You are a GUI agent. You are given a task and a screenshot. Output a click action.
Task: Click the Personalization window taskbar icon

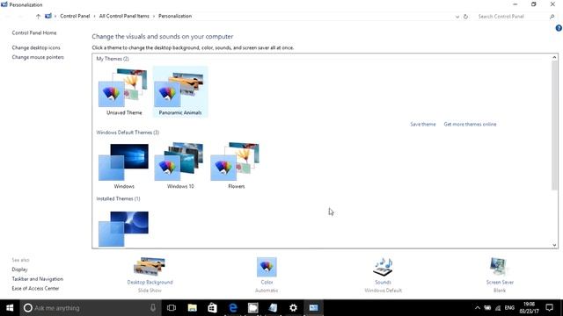(x=313, y=308)
